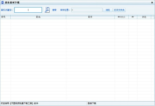
Task: Focus the 音乐关键字 keyword input box
Action: click(x=28, y=10)
